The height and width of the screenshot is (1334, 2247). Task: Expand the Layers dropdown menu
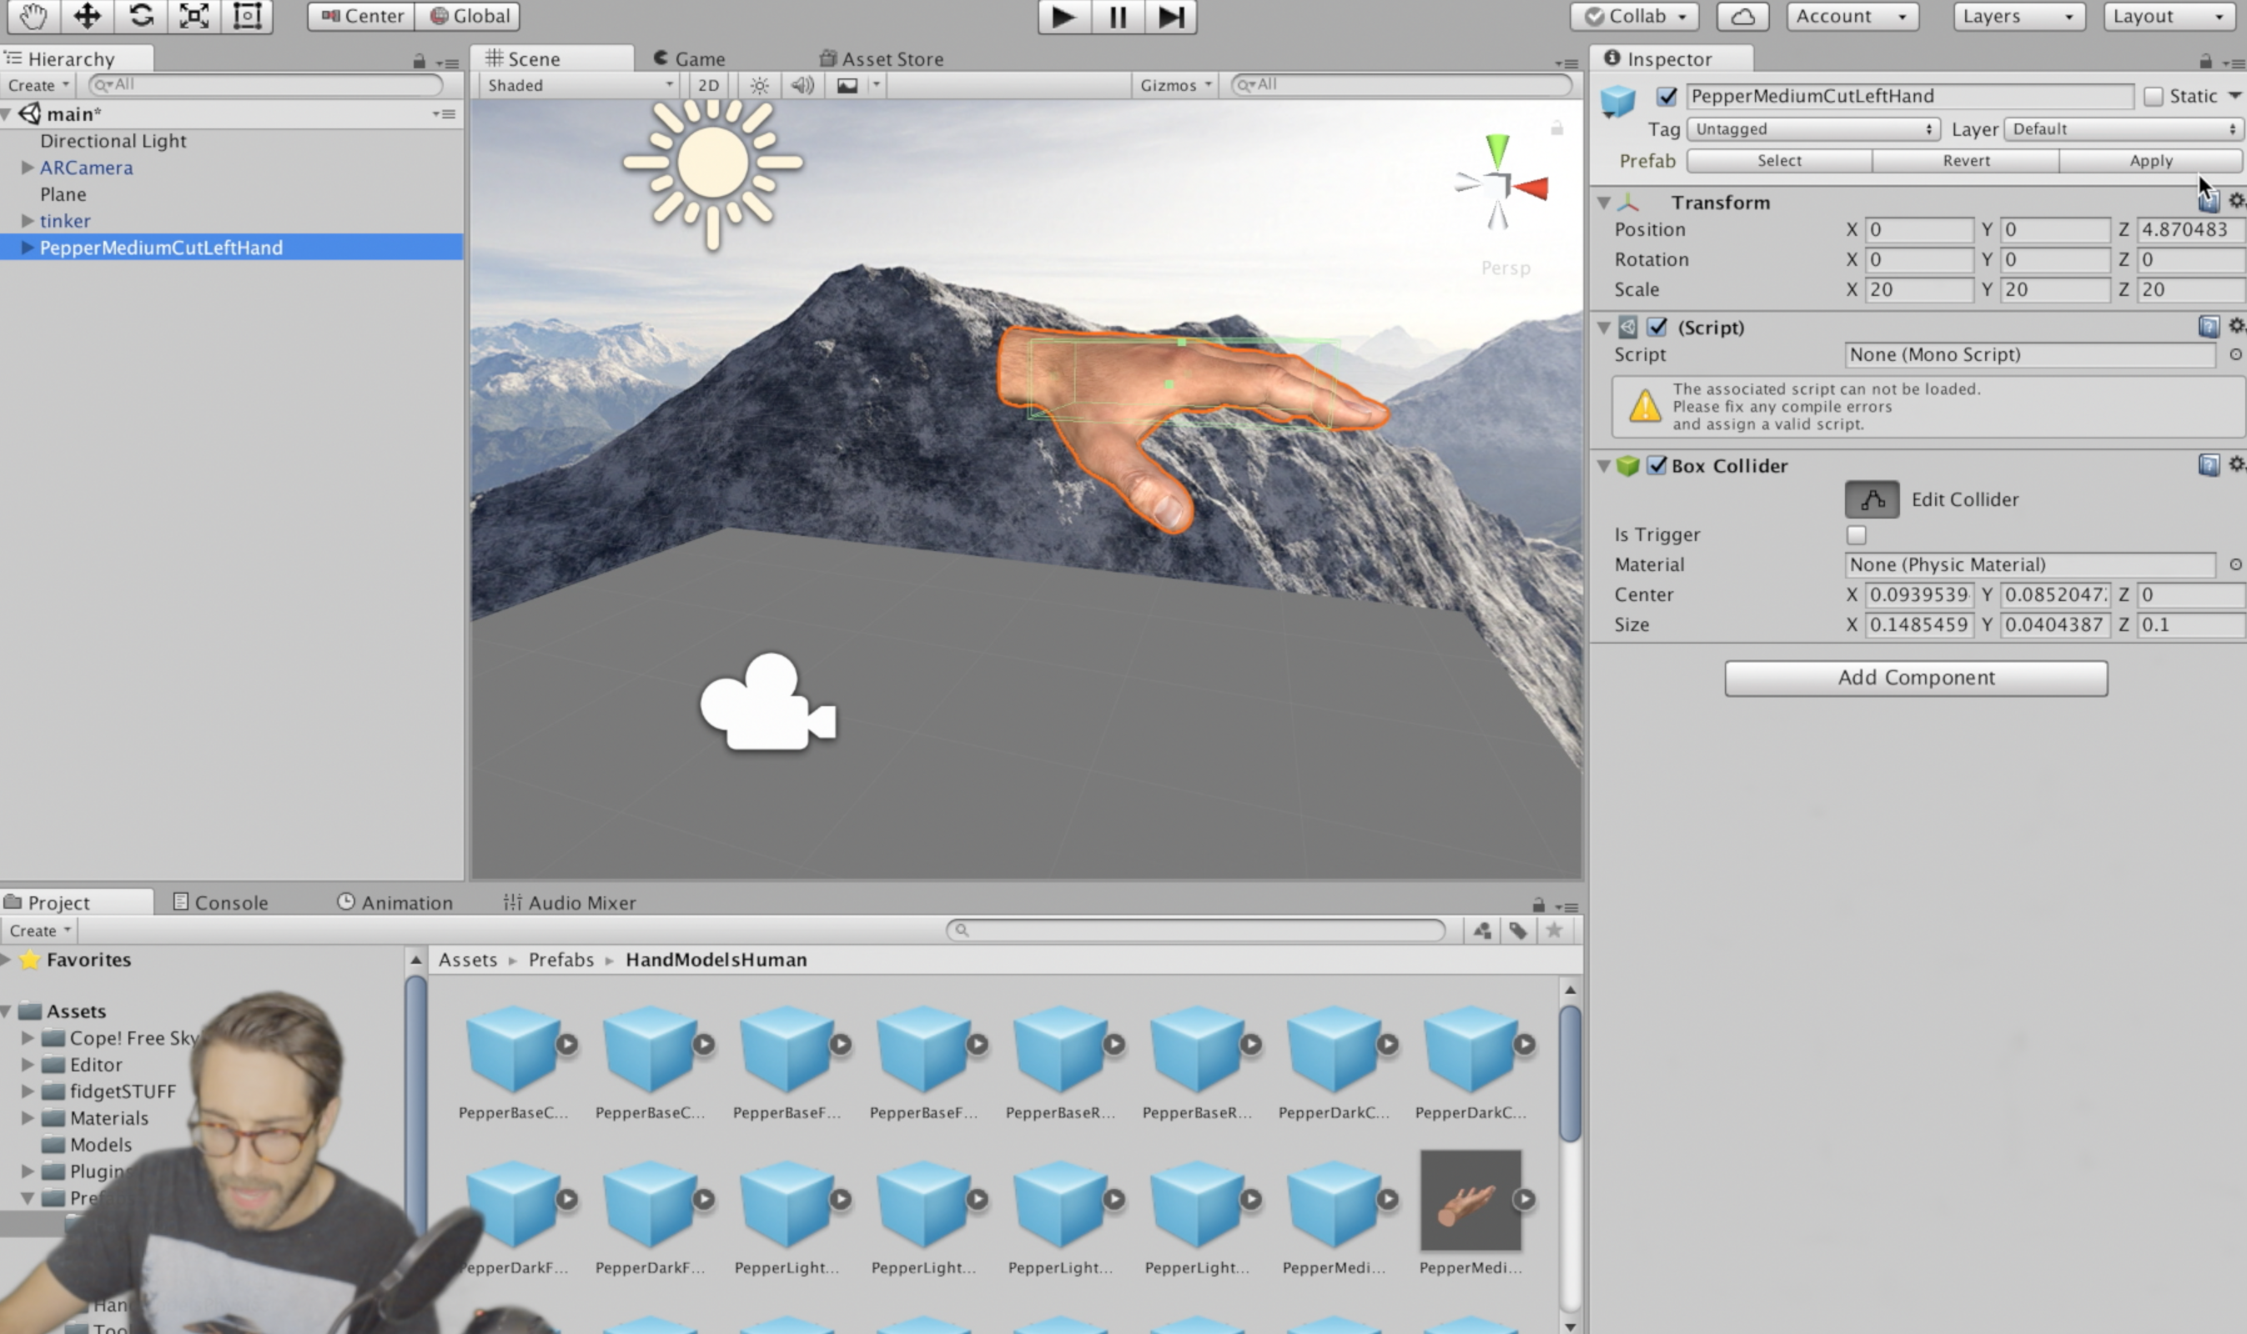coord(2017,16)
